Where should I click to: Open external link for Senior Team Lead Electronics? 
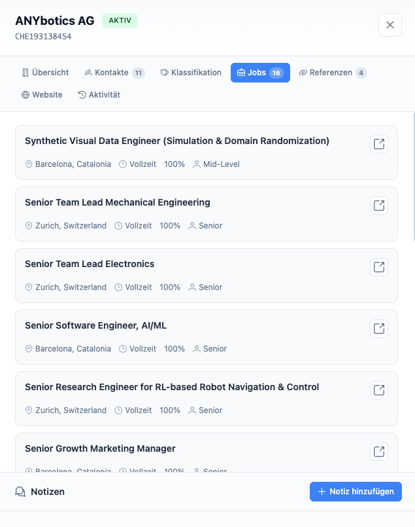(379, 267)
